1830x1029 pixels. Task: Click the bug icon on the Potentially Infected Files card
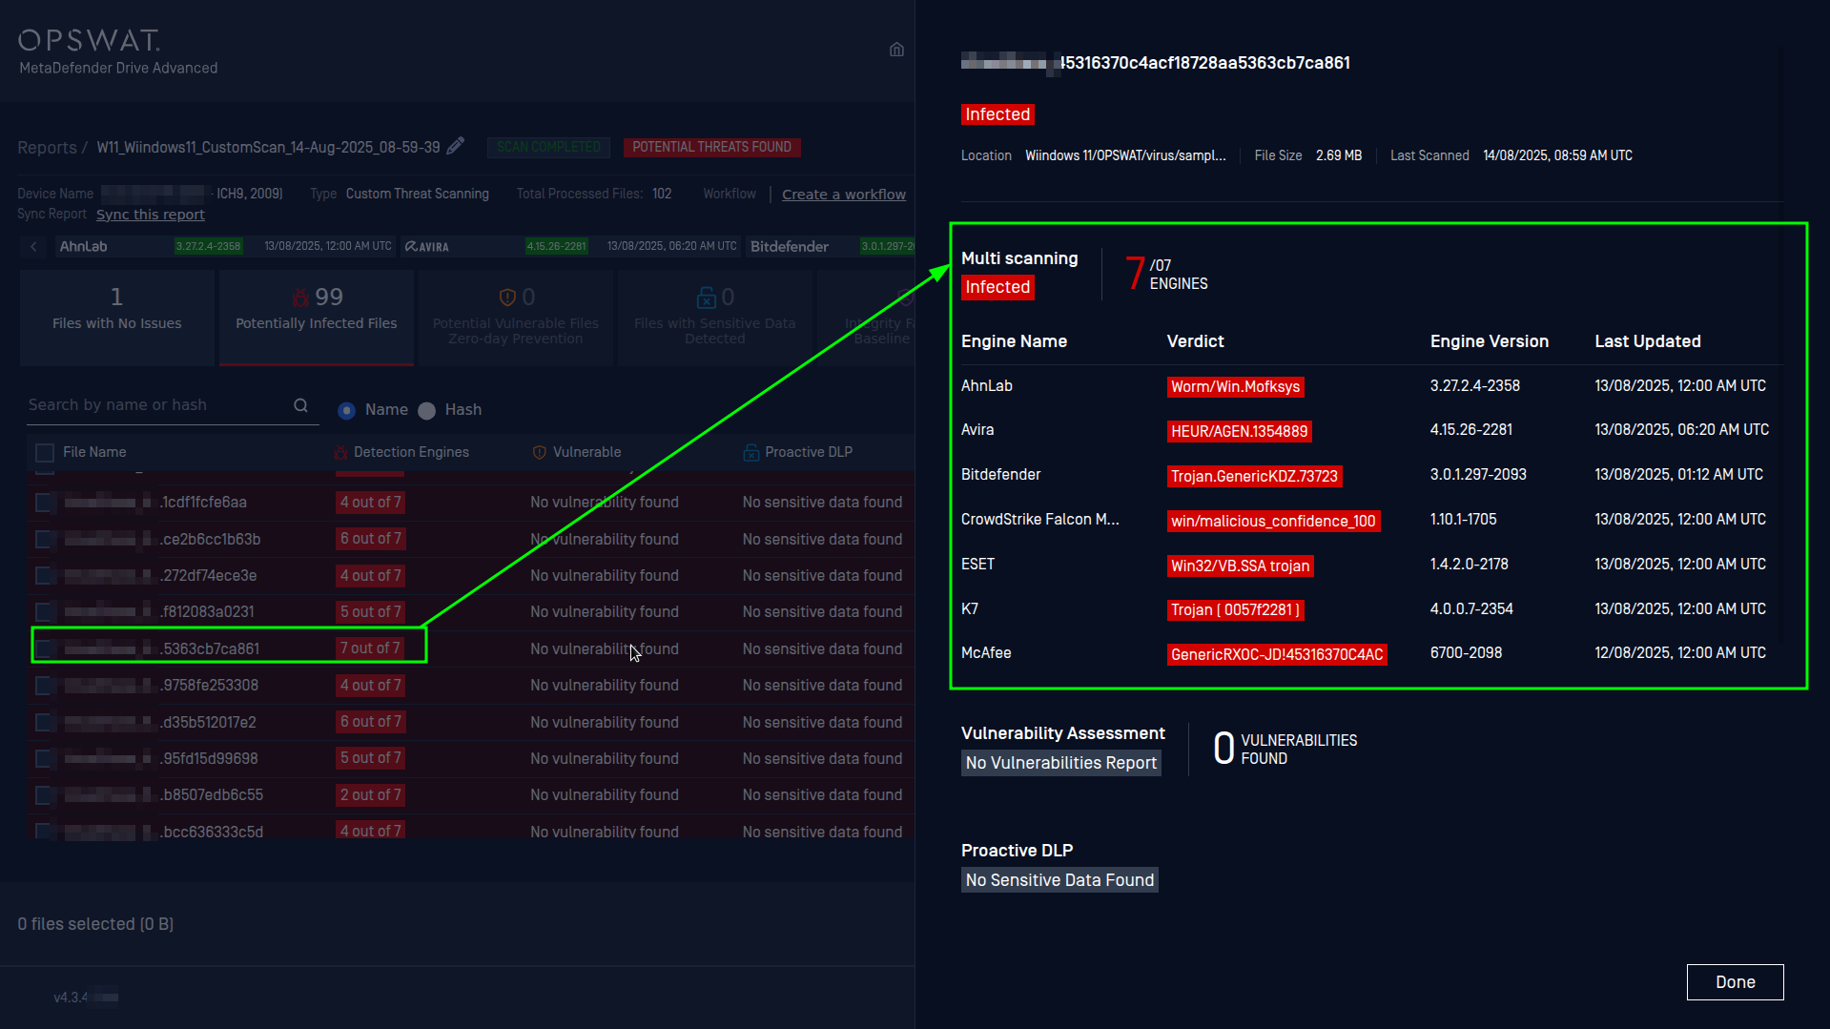coord(301,298)
